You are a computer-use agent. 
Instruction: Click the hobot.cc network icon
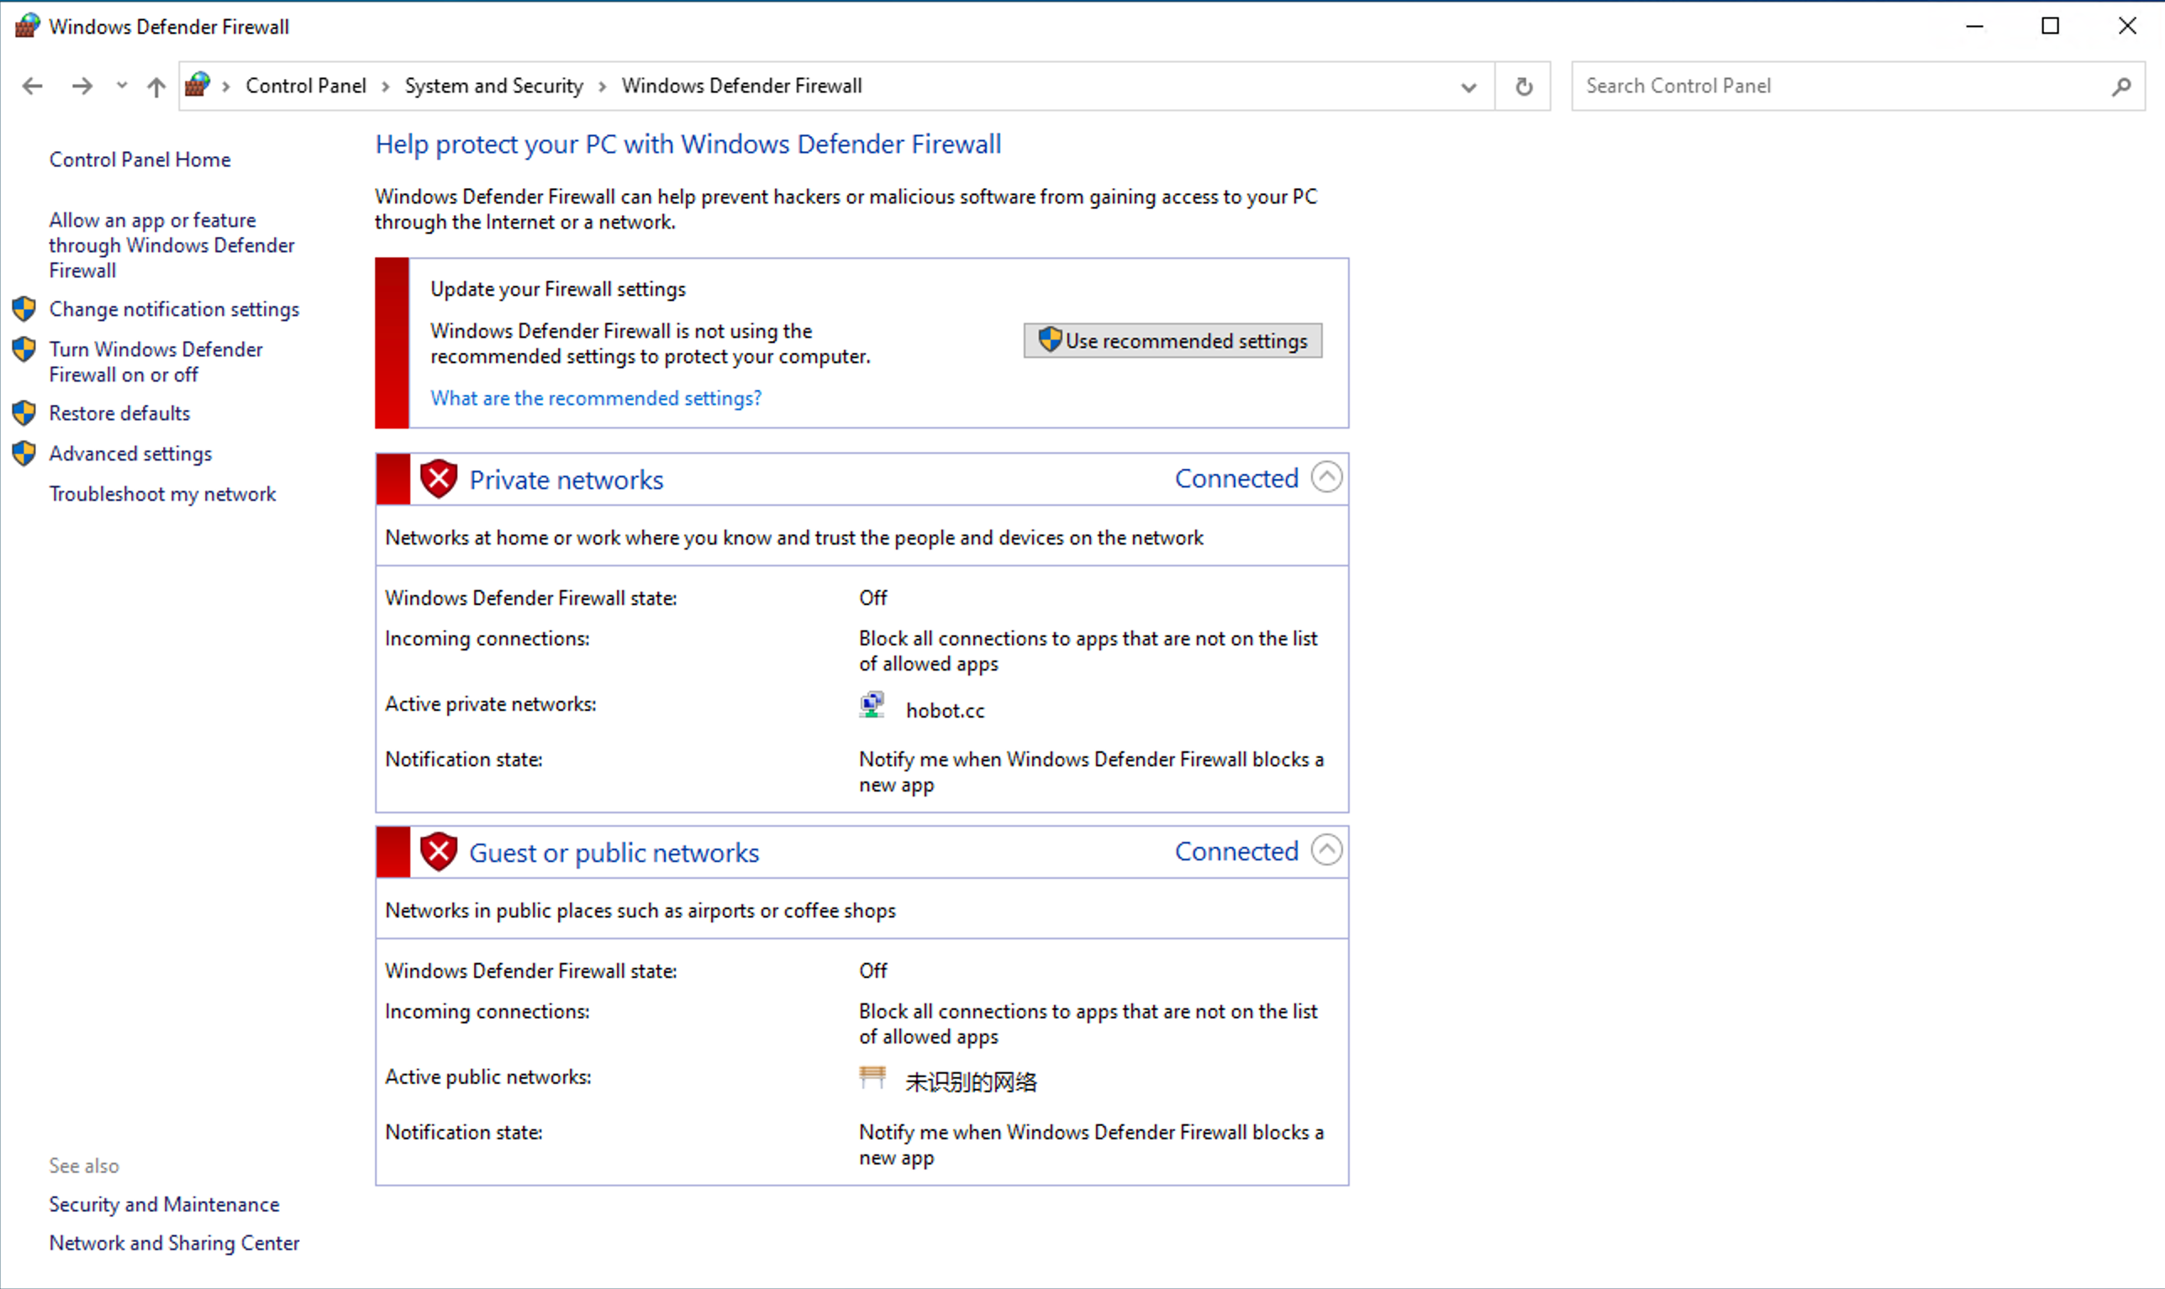[x=872, y=705]
